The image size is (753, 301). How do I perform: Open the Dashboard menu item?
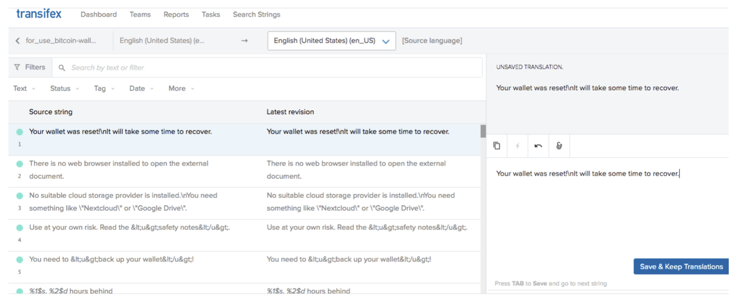coord(99,15)
